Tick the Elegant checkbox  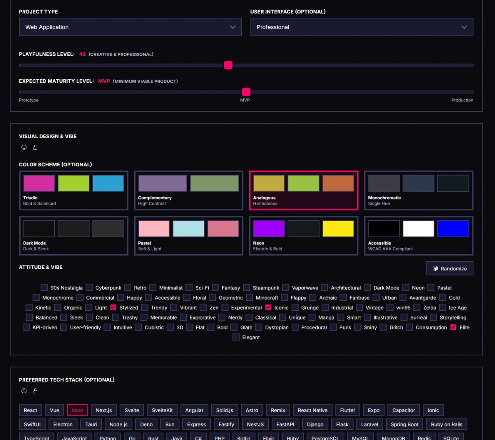pos(236,337)
